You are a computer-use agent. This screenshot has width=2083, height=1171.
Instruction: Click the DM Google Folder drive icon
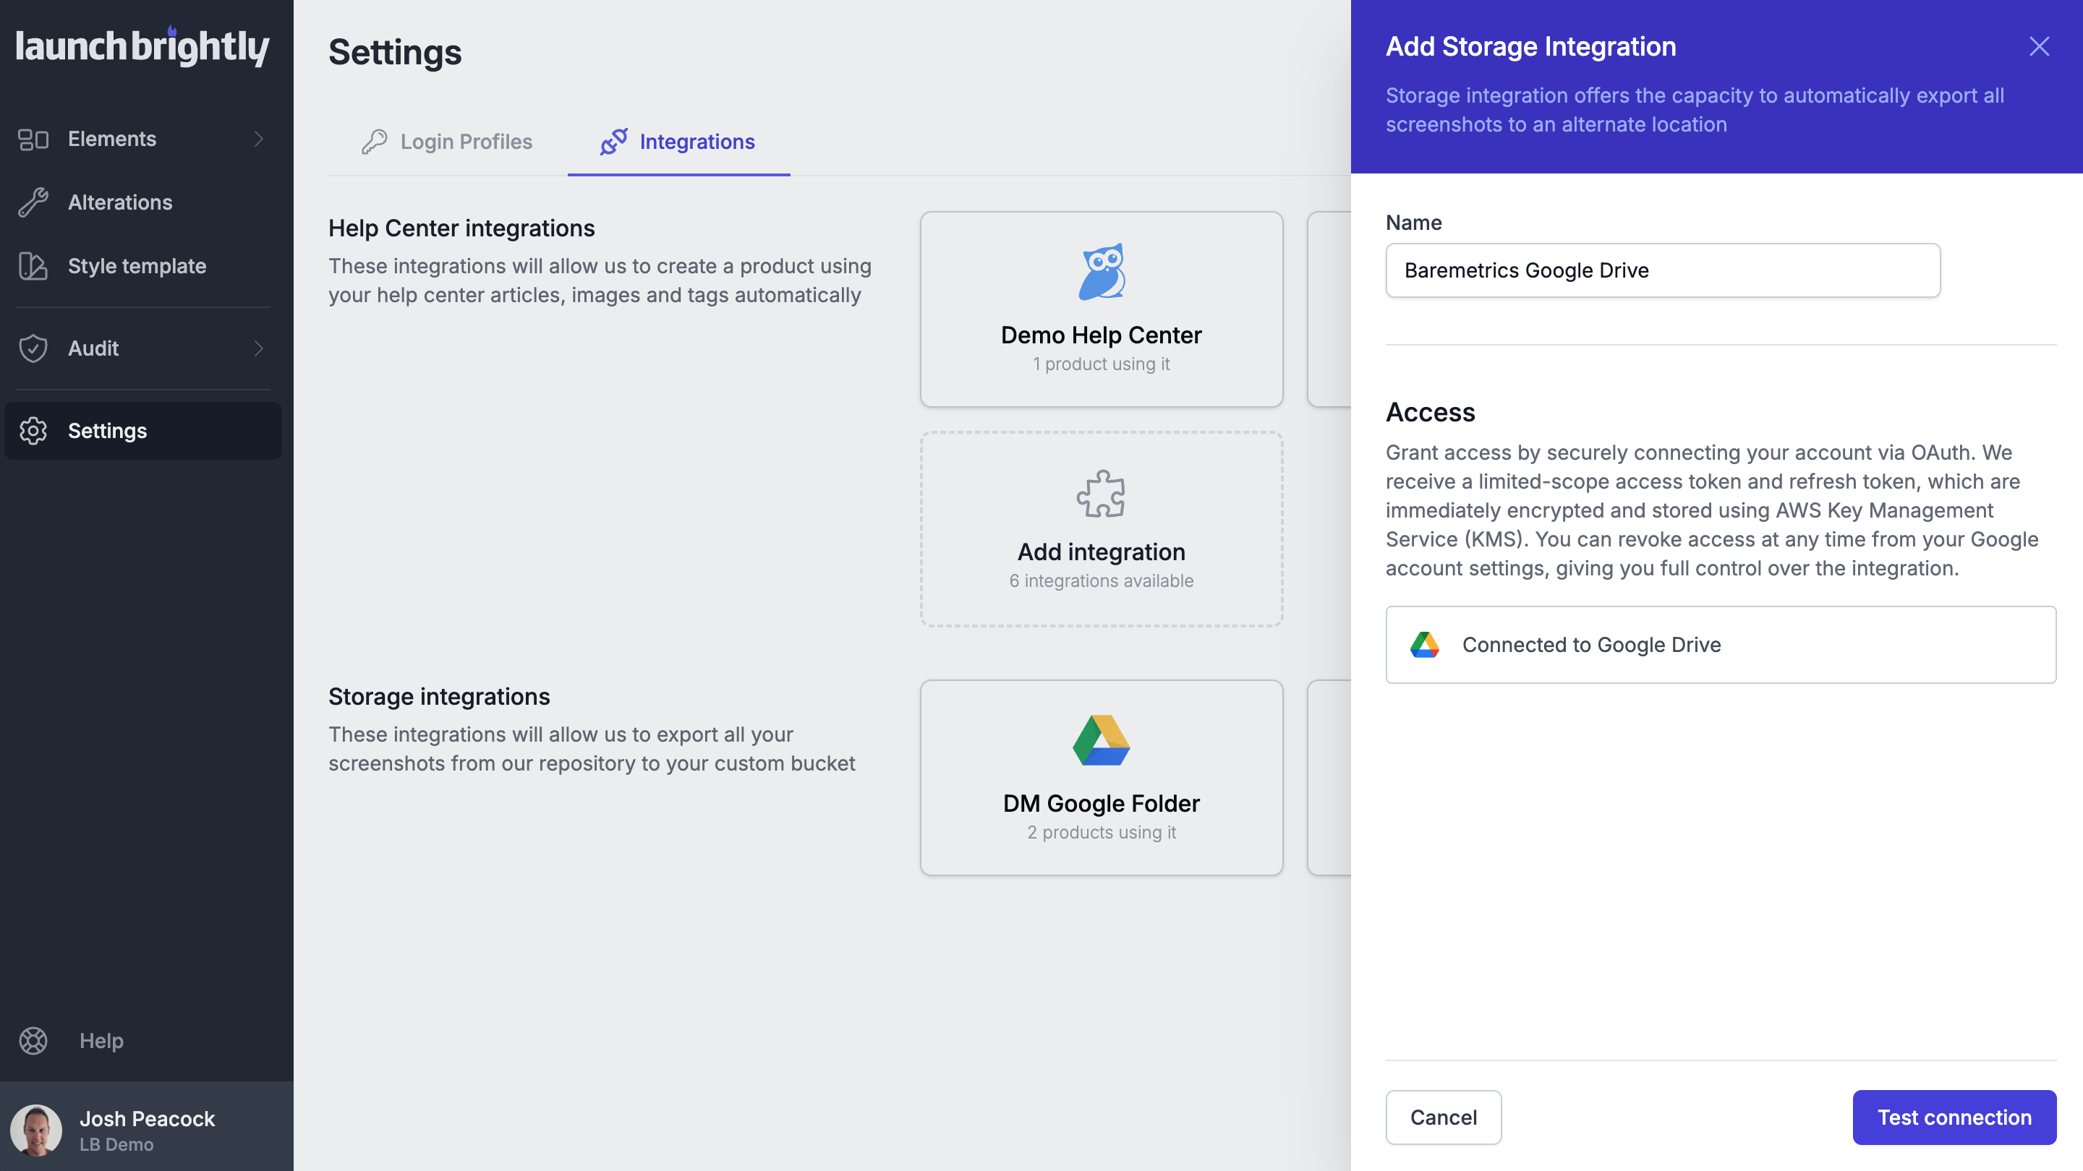(1102, 740)
